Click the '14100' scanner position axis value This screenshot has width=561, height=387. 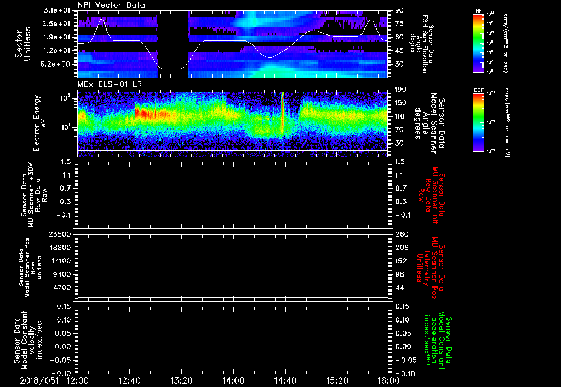click(x=61, y=261)
